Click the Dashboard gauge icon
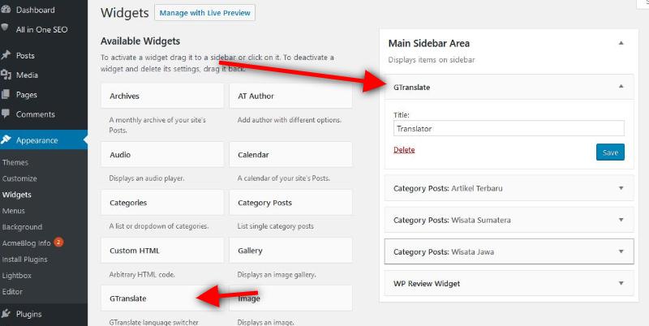This screenshot has width=649, height=326. 6,10
